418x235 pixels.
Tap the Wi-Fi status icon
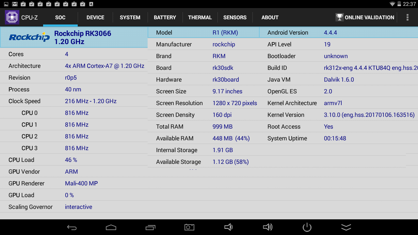tap(393, 4)
